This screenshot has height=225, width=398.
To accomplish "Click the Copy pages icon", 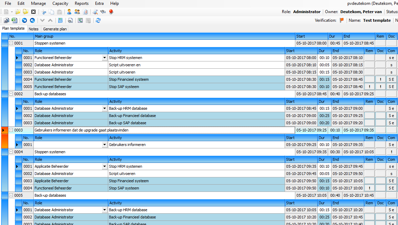I will click(x=52, y=12).
